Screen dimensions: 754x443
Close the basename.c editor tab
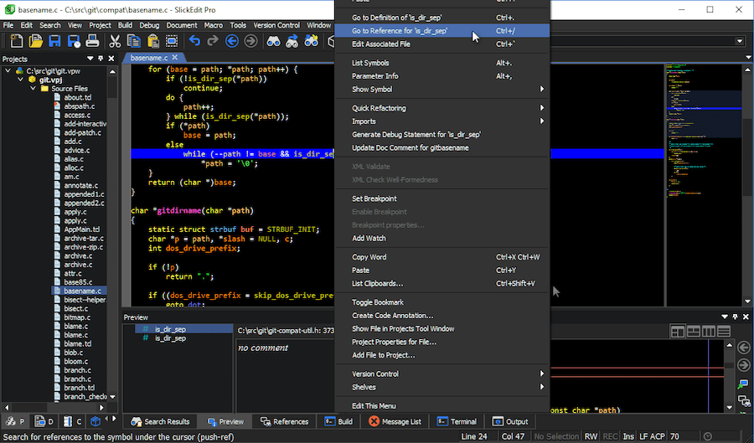tap(175, 57)
